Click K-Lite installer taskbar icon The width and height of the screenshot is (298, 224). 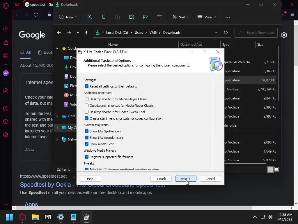click(x=86, y=217)
